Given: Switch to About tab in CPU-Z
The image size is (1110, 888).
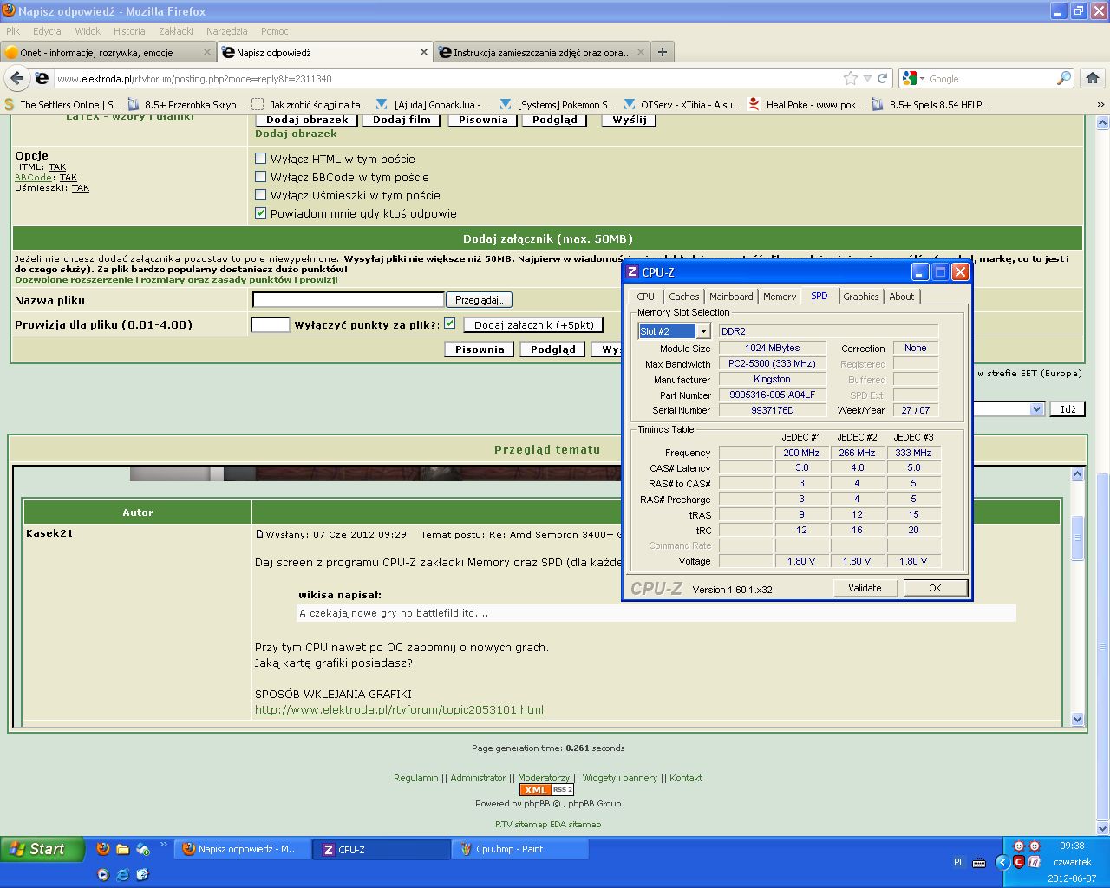Looking at the screenshot, I should tap(902, 297).
